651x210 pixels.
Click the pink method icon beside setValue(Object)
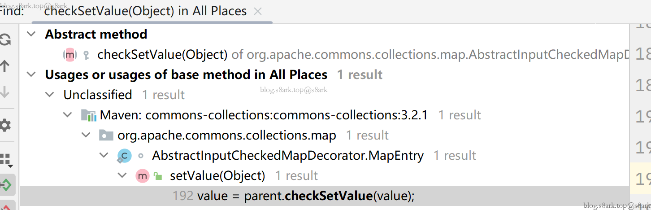143,176
